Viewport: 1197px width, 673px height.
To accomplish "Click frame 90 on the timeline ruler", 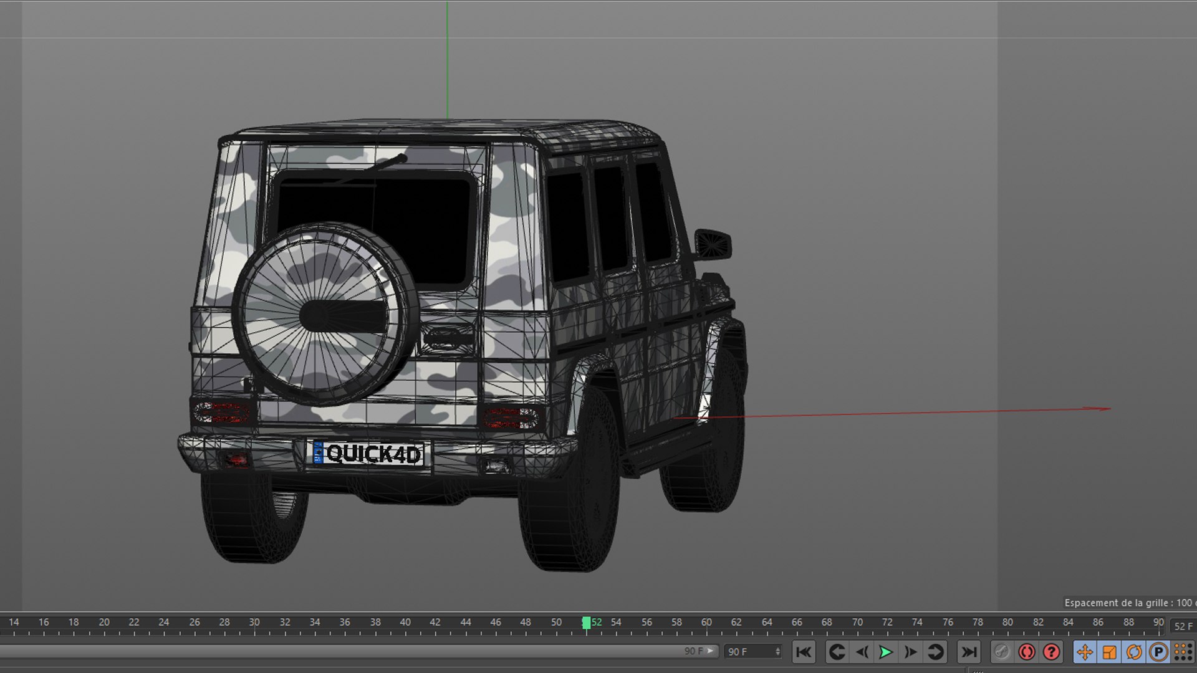I will click(x=1158, y=623).
